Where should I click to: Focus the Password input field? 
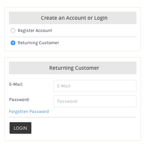pos(95,101)
